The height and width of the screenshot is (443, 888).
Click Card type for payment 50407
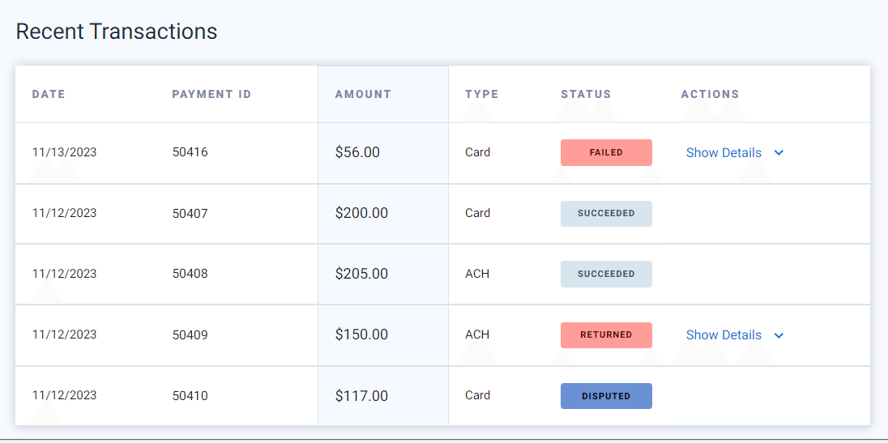[x=477, y=213]
